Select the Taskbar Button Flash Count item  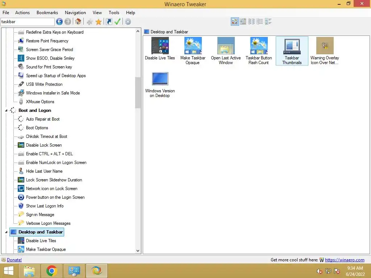[259, 51]
